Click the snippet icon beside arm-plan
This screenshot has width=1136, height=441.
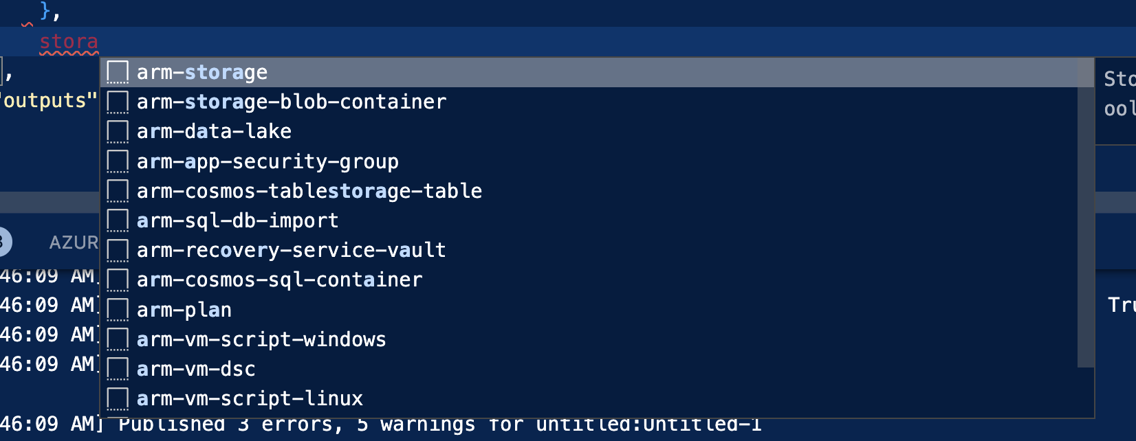click(118, 308)
